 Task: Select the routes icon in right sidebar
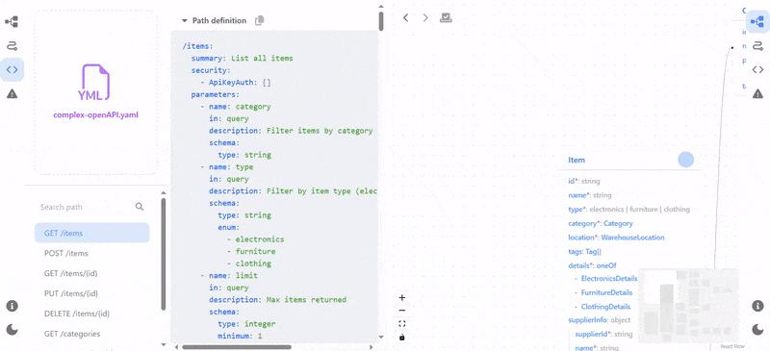click(757, 45)
